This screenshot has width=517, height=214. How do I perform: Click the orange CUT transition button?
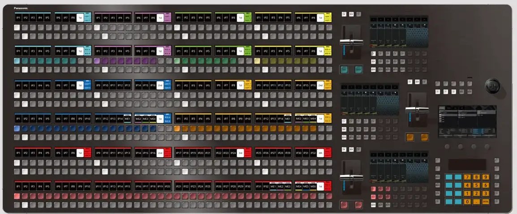coord(410,137)
